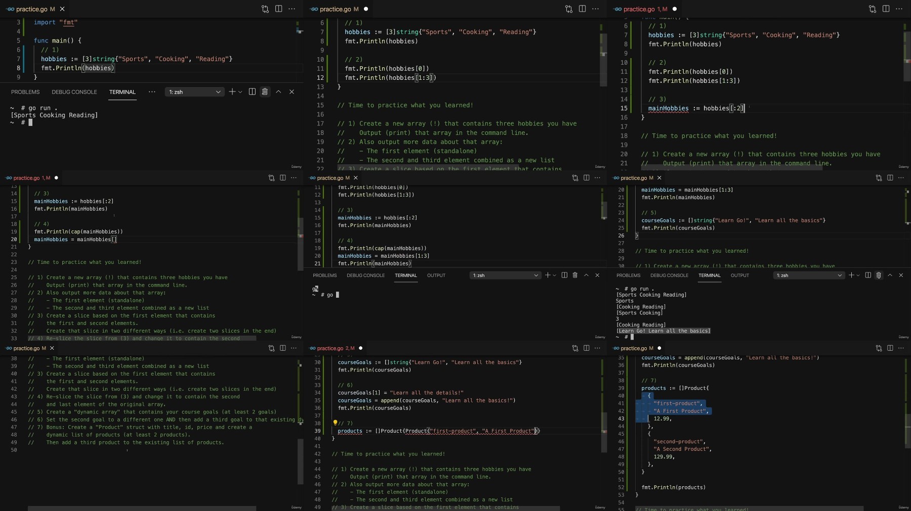
Task: Click the lightbulb quick-fix icon near line 38
Action: pyautogui.click(x=335, y=423)
